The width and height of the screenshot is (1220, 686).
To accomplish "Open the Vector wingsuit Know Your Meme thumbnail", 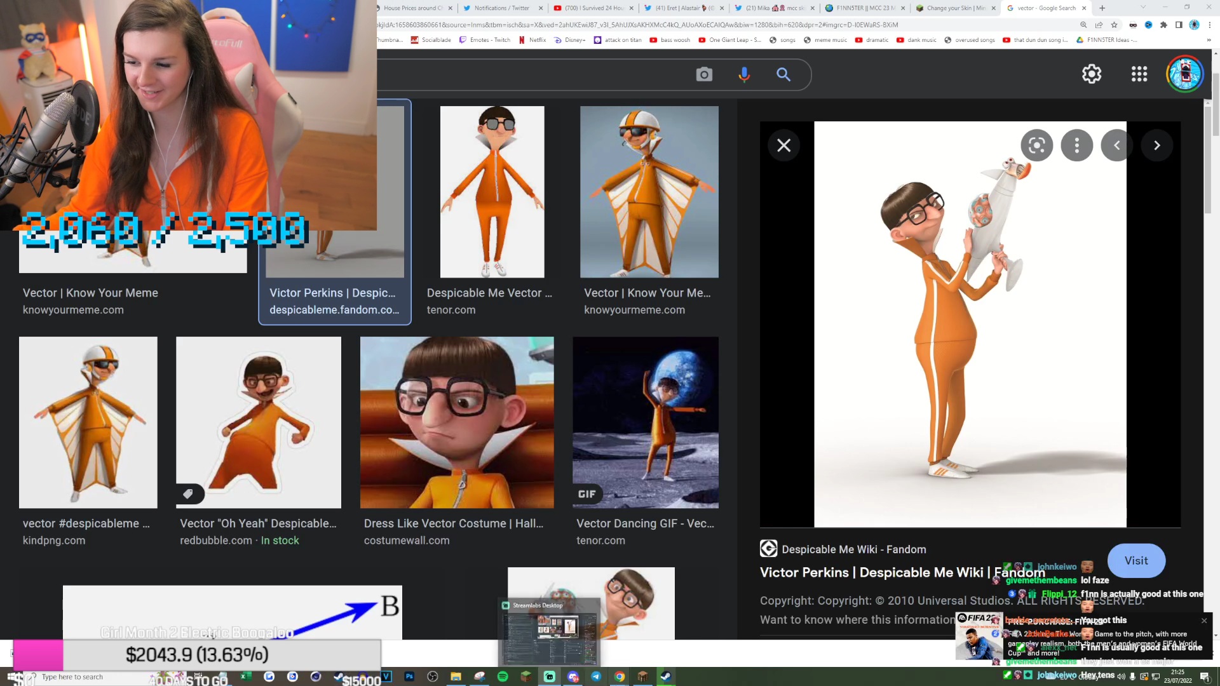I will 649,191.
